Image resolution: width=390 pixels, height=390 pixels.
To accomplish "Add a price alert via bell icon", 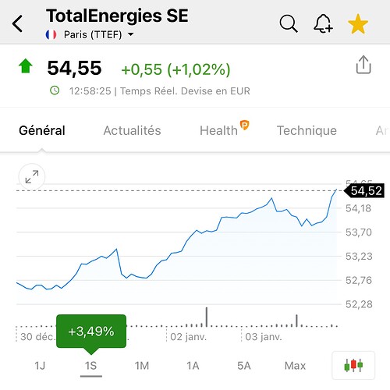I will [x=323, y=23].
